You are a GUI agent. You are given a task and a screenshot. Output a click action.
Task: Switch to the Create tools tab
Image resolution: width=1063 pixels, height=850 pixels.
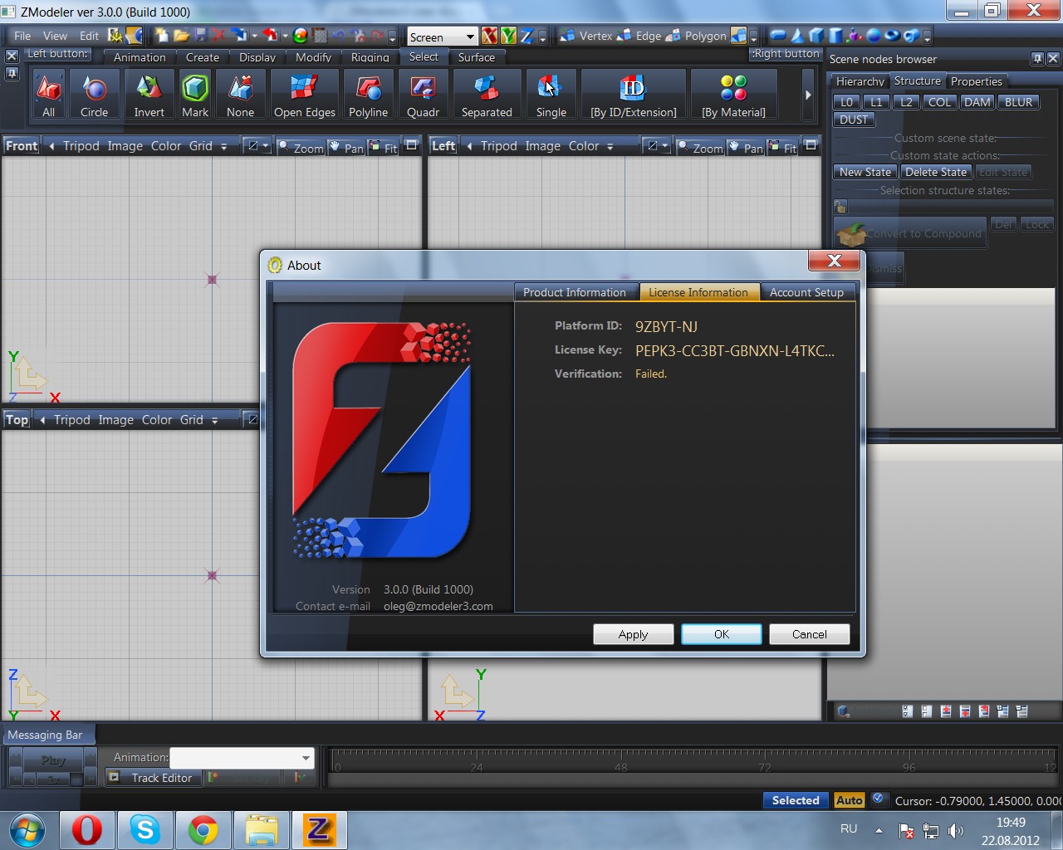coord(203,57)
